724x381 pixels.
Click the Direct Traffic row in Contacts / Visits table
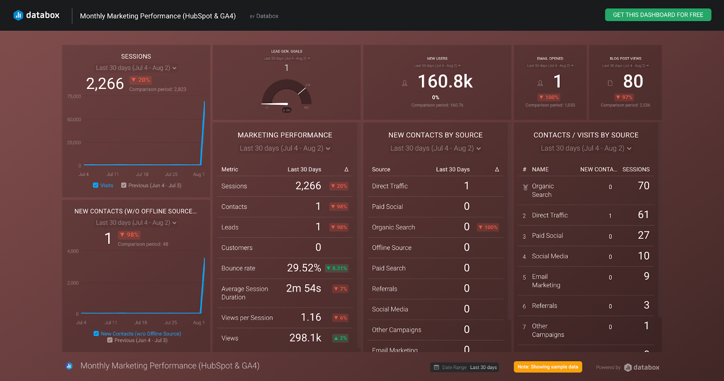[586, 215]
